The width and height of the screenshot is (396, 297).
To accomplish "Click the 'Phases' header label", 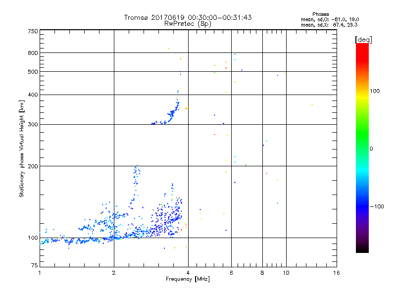I will click(320, 14).
